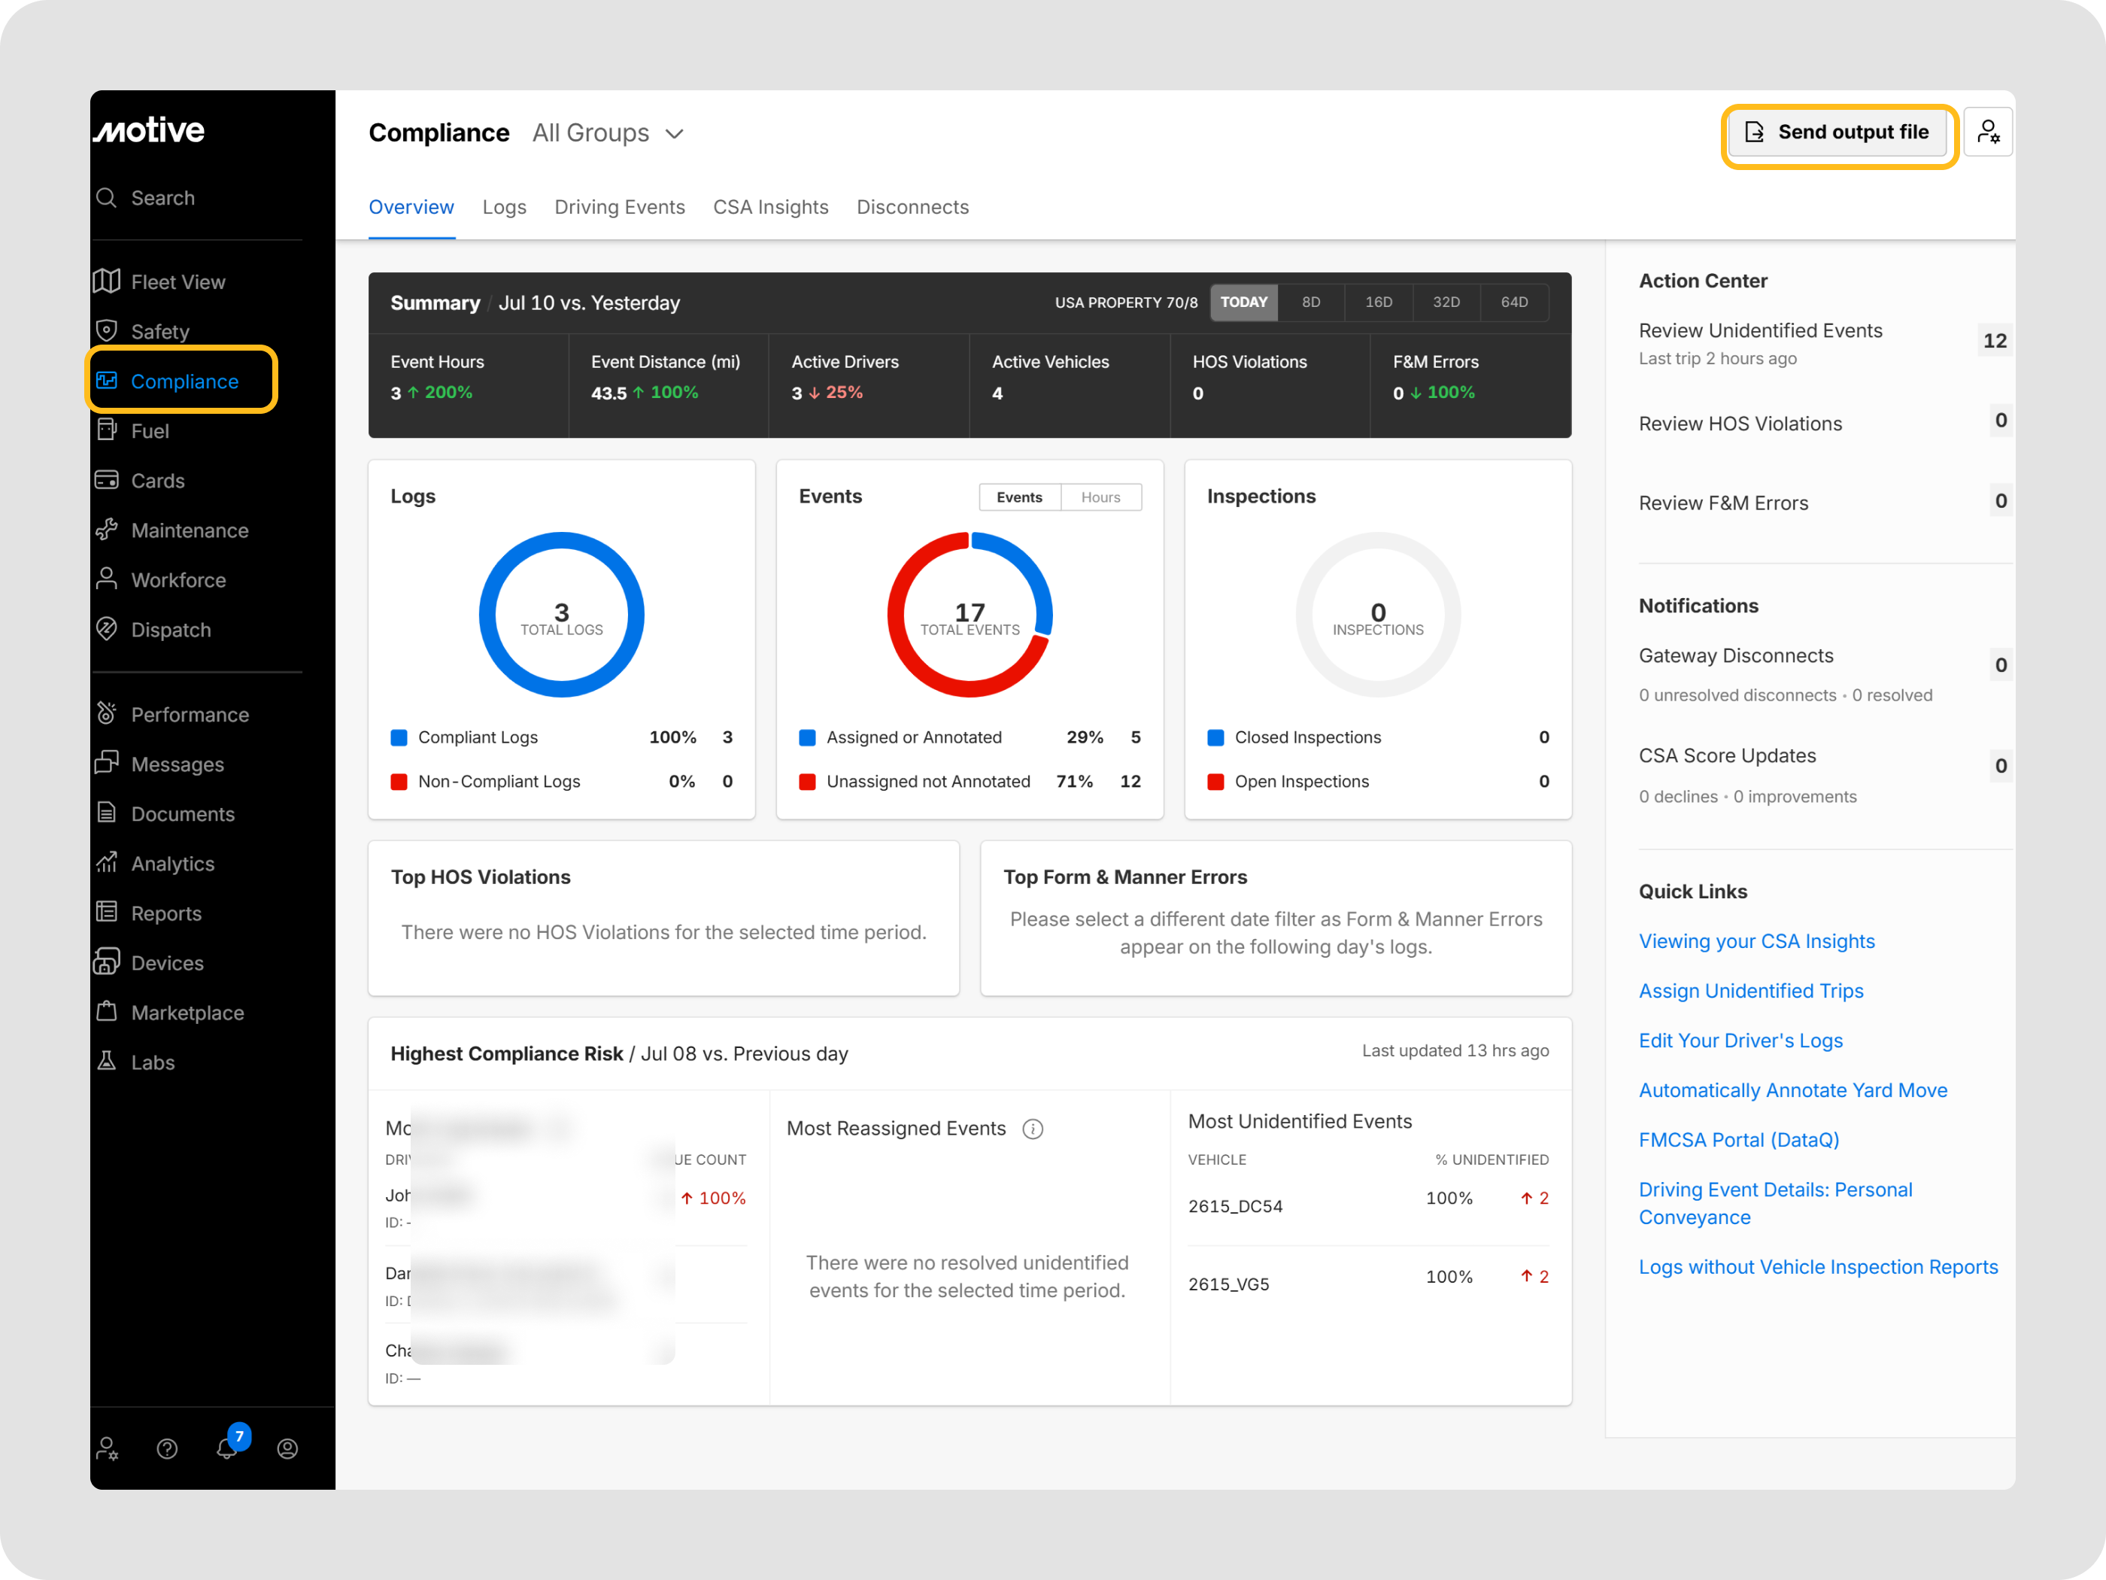The width and height of the screenshot is (2106, 1580).
Task: Switch to the Overview tab
Action: (x=411, y=207)
